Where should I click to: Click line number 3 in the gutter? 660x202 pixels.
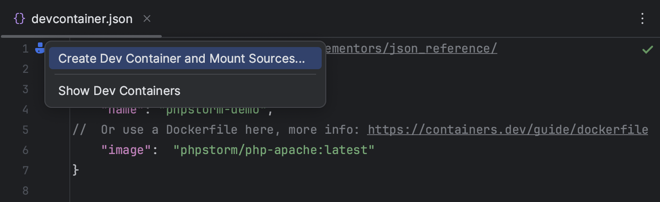[x=25, y=89]
